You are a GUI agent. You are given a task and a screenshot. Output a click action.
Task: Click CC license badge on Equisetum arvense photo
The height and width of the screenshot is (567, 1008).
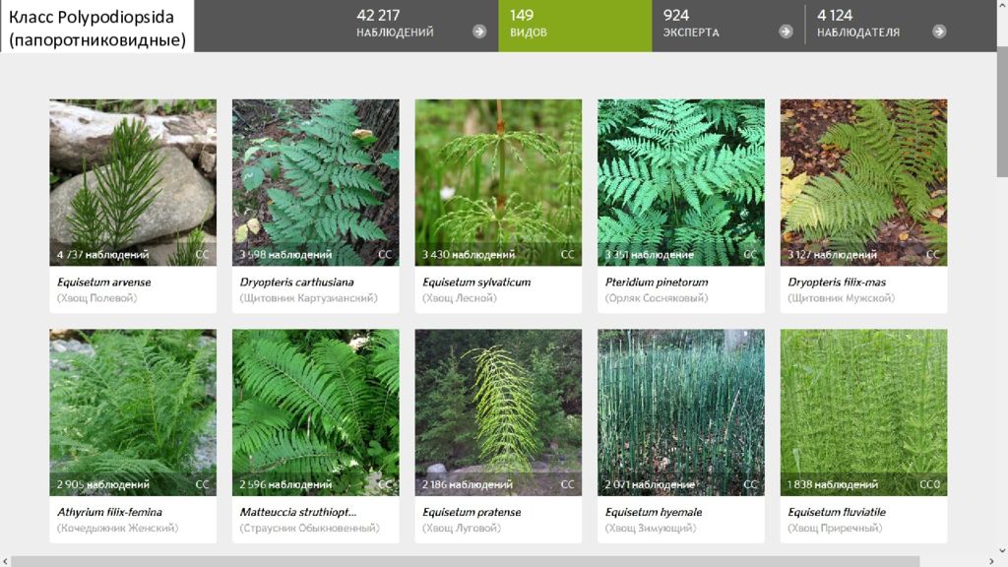202,255
